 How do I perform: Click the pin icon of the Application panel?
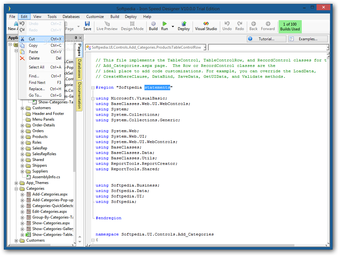coord(76,38)
